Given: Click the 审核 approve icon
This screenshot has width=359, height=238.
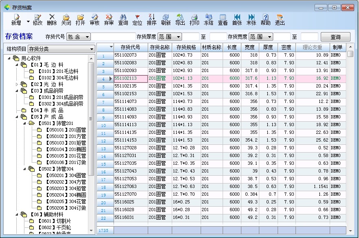Looking at the screenshot, I should (x=94, y=20).
